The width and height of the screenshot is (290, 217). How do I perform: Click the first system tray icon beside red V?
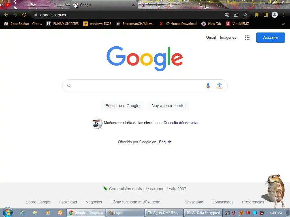(x=227, y=213)
